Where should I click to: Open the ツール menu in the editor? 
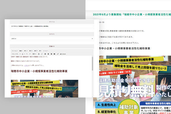point(45,51)
